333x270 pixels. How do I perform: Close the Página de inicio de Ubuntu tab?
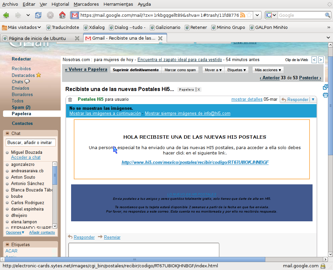[77, 38]
